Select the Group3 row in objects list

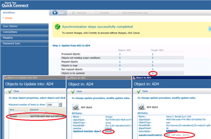pos(38,116)
